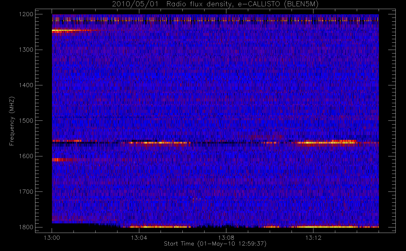Click the yellow interference band at 1800 MHz near 13:05

click(x=161, y=227)
